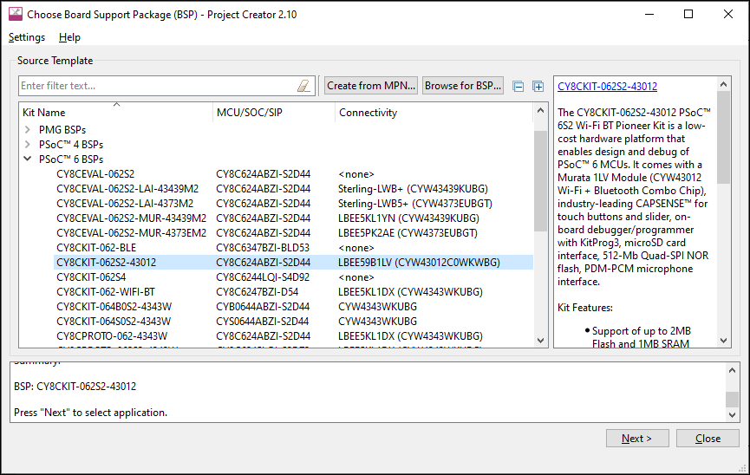Click connectivity LBEE59B1LV (CYW43012C0WKWBG)
This screenshot has height=475, width=750.
point(419,262)
